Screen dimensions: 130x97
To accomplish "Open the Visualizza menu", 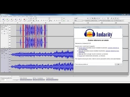I will pyautogui.click(x=10, y=16).
